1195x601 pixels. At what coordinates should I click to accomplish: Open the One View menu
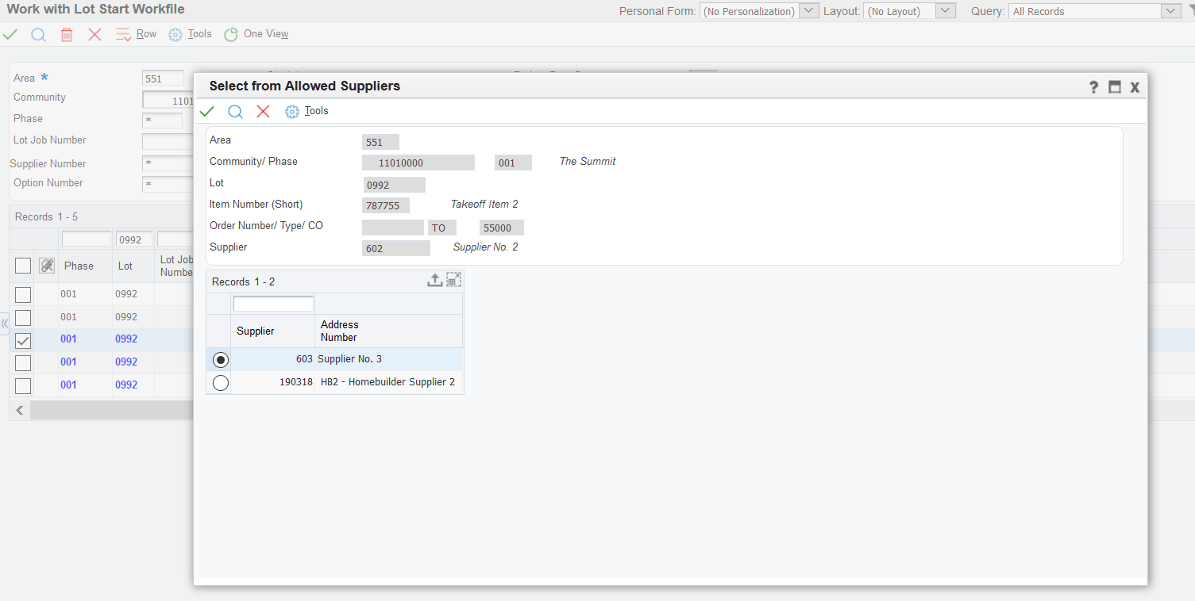[266, 34]
